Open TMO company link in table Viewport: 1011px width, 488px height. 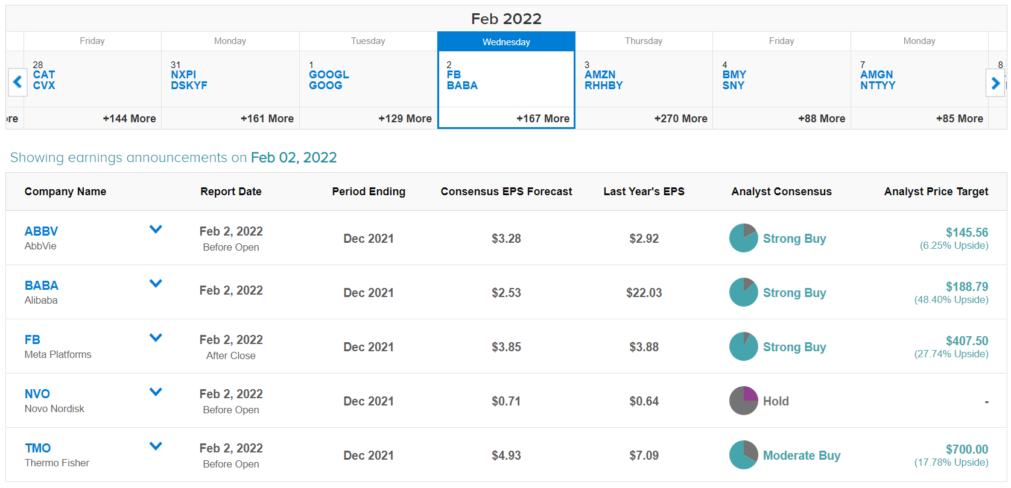38,448
